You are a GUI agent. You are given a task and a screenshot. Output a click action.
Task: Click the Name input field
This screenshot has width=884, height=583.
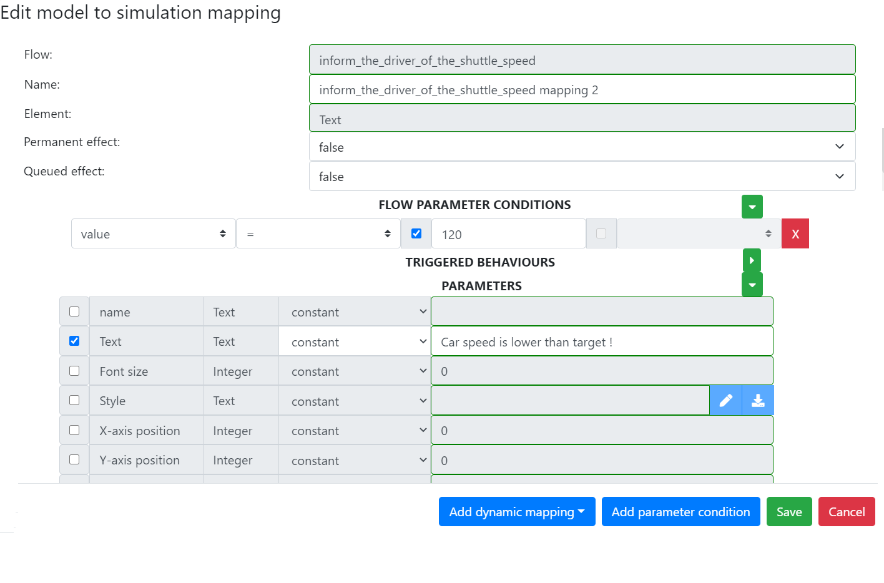click(x=582, y=89)
